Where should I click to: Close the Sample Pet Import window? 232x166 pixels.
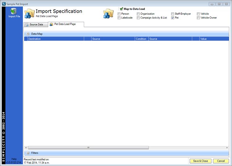tap(226, 4)
